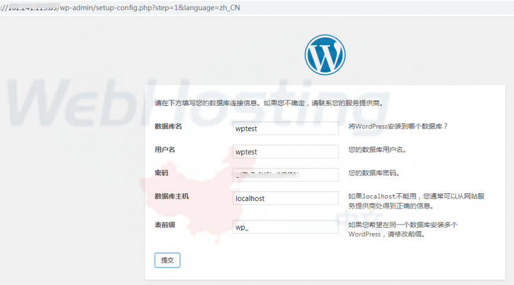Click the 将WordPress安装到哪个数据库 hint text
The image size is (514, 285).
398,126
